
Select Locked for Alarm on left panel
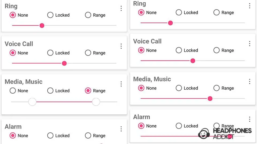point(50,136)
